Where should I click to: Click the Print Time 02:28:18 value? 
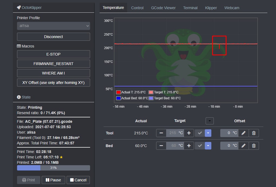tap(44, 152)
